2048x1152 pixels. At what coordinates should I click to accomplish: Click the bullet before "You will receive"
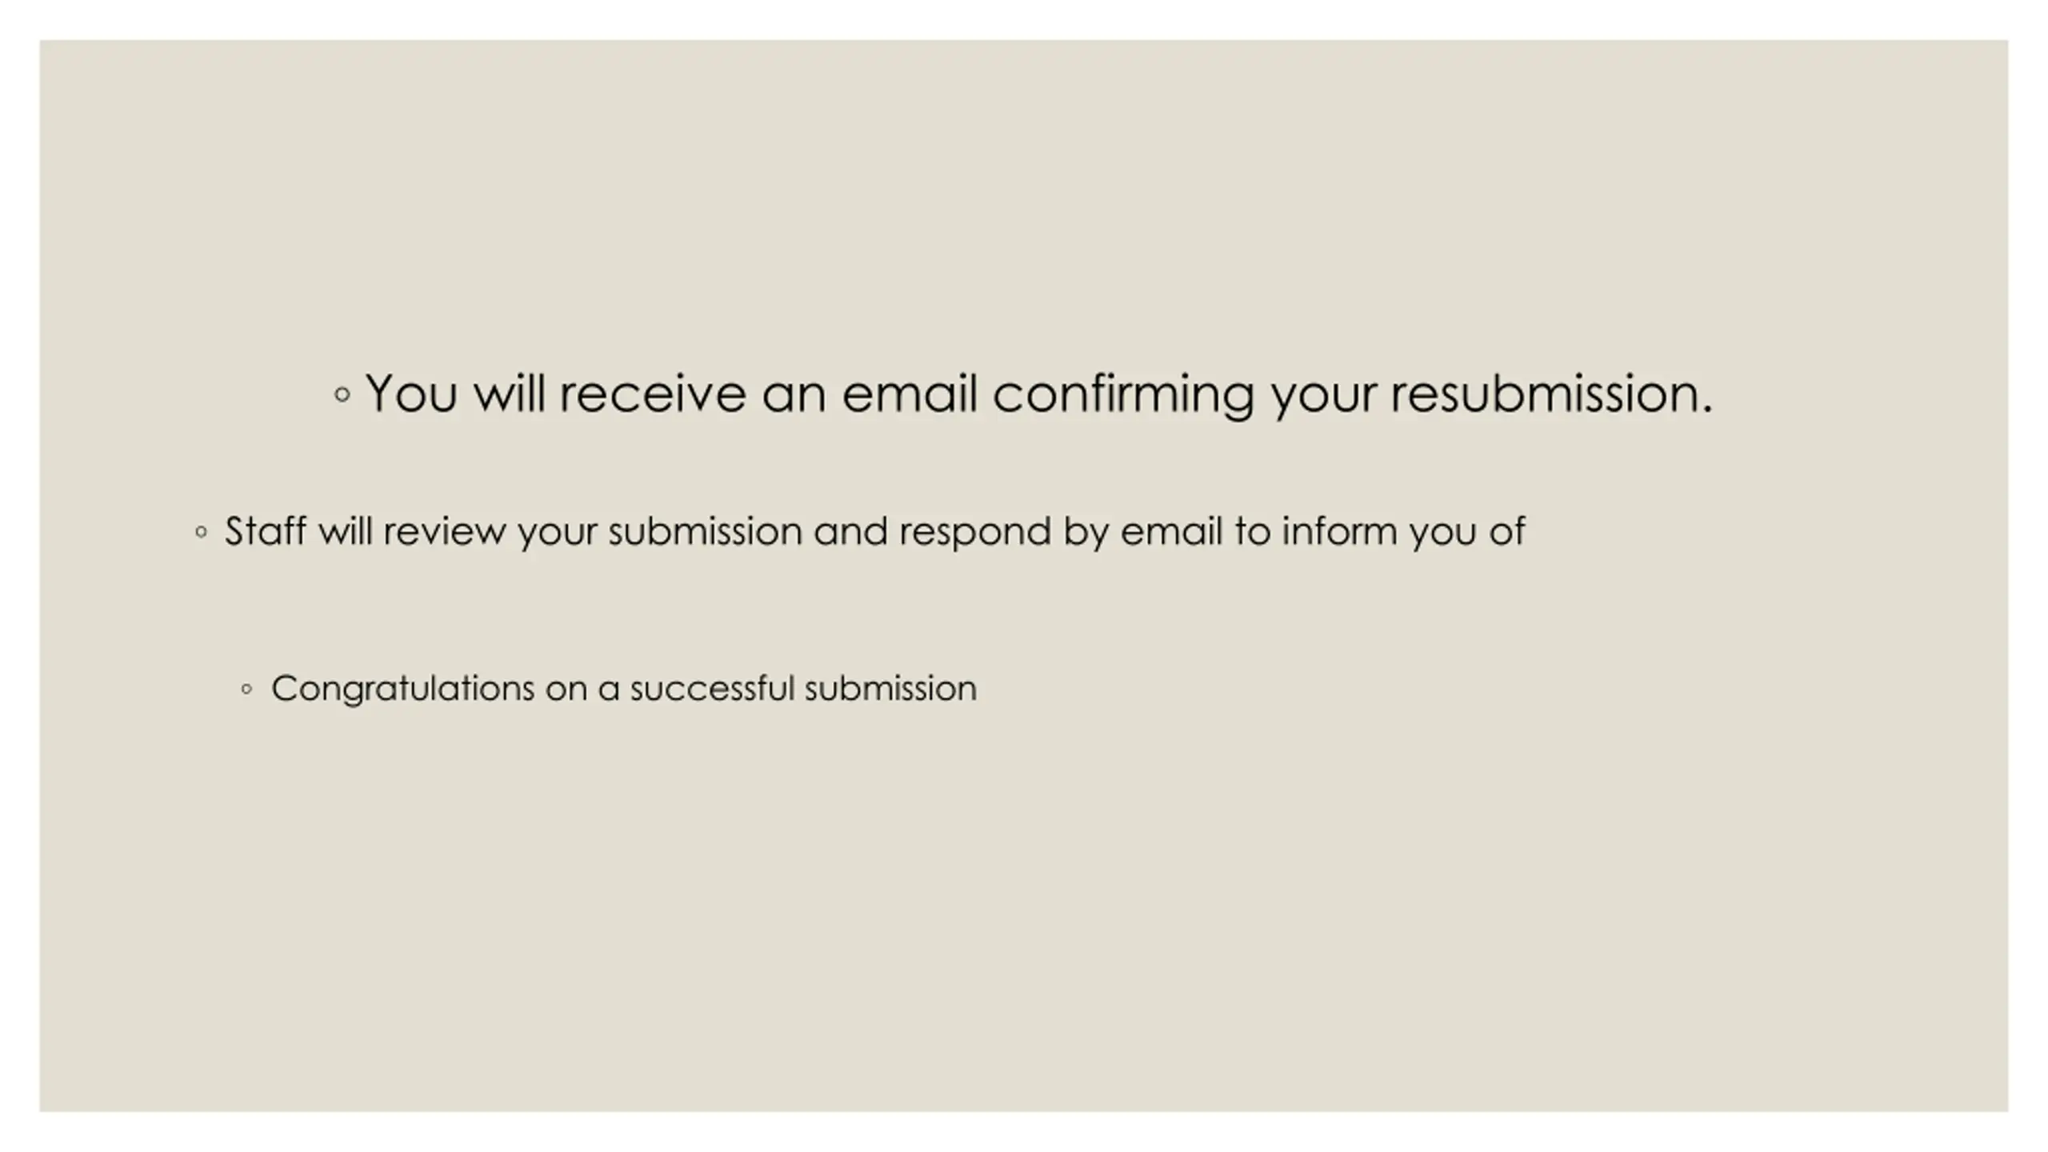click(x=342, y=394)
